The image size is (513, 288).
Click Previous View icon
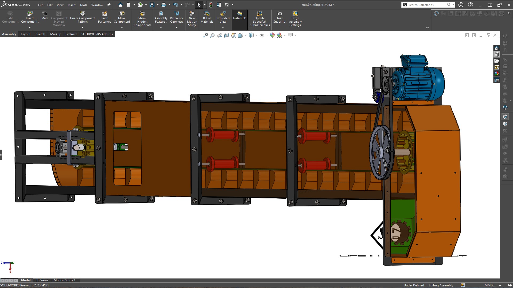coord(220,35)
